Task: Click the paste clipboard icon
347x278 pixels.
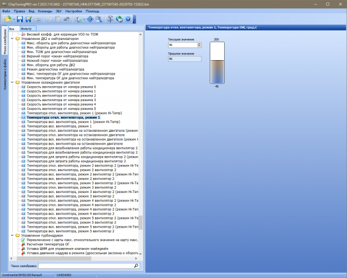Action: pos(58,19)
